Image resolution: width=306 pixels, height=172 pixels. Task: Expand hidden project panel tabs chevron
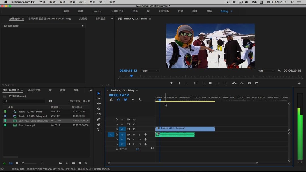point(91,90)
